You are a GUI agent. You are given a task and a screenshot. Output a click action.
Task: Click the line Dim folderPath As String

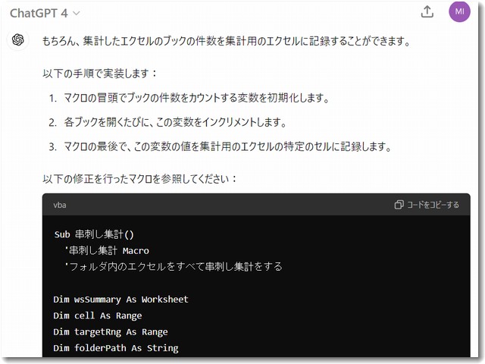pos(116,348)
